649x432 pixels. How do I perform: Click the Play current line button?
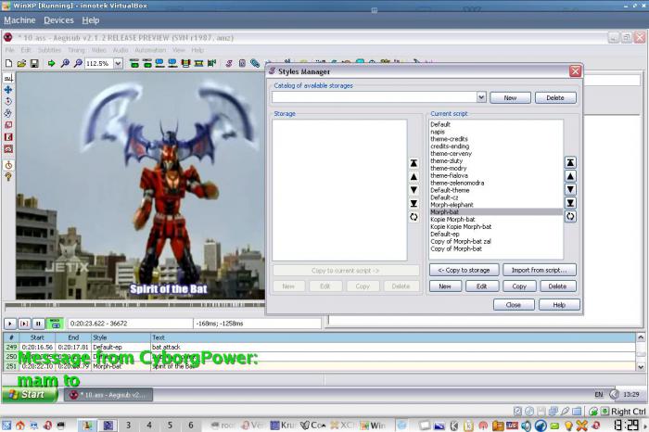coord(24,324)
